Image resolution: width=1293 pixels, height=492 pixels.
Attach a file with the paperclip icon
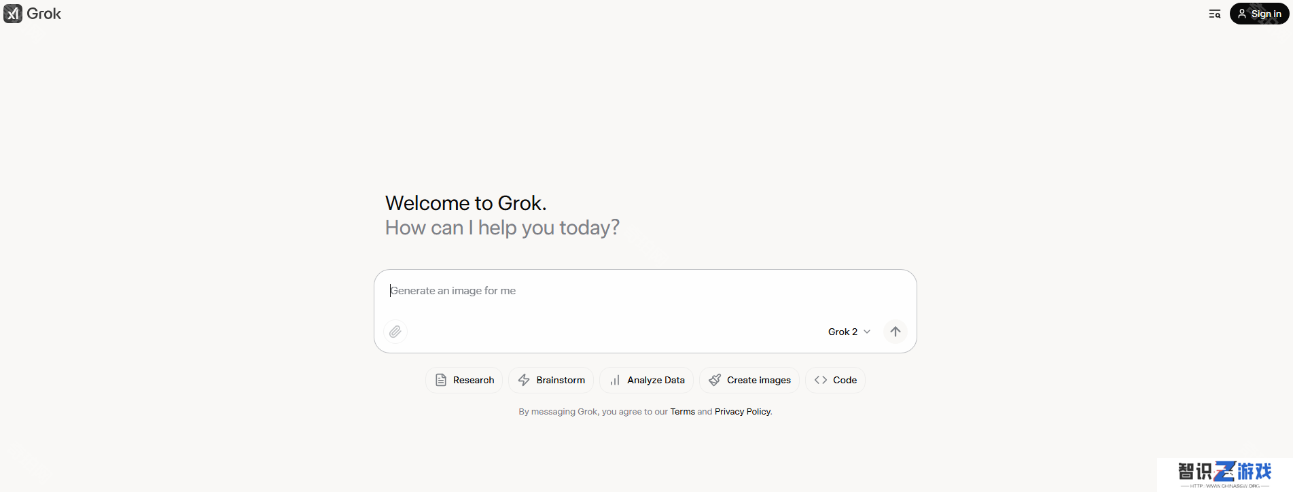click(x=395, y=332)
